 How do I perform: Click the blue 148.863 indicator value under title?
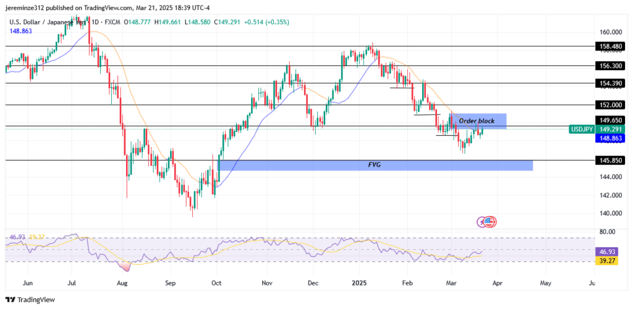[x=20, y=31]
